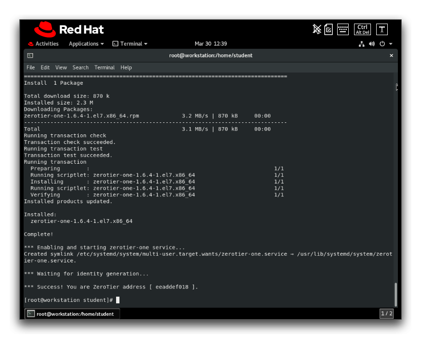
Task: Click the terminal vertical scrollbar thumb
Action: pos(395,294)
